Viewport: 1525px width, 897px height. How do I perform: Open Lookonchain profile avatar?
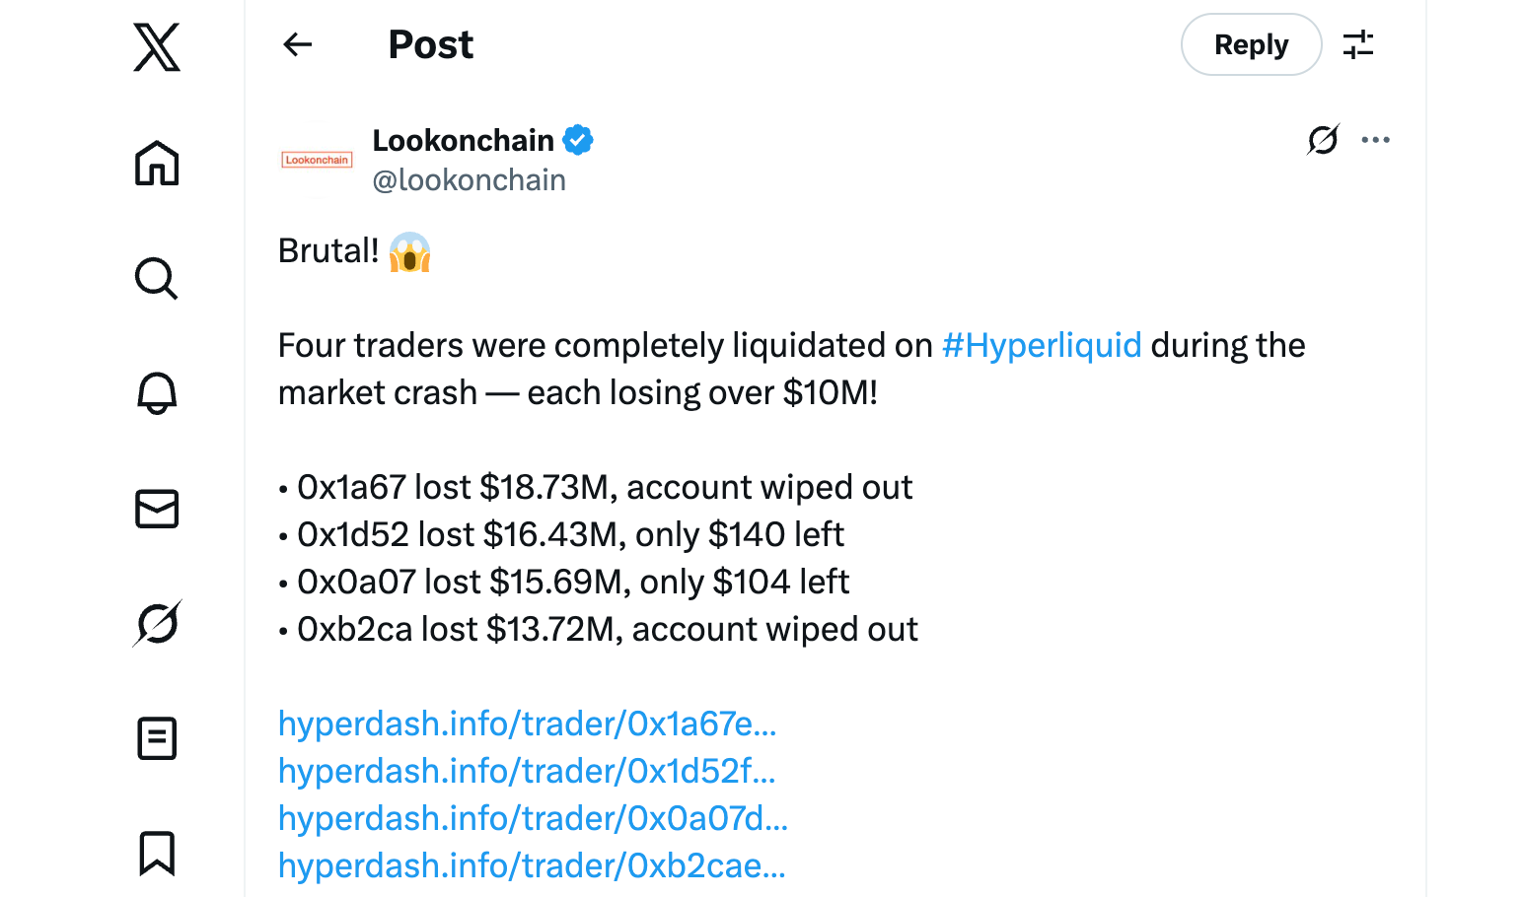317,160
